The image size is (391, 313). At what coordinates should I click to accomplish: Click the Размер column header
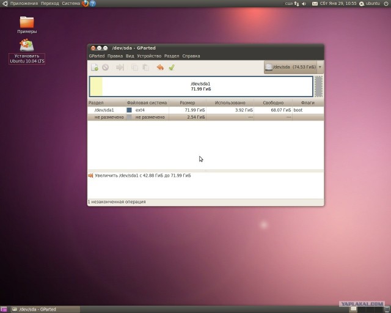coord(188,103)
